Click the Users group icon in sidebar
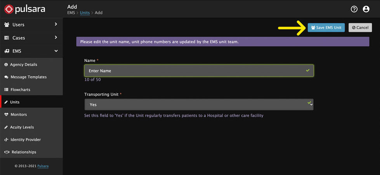 coord(7,25)
